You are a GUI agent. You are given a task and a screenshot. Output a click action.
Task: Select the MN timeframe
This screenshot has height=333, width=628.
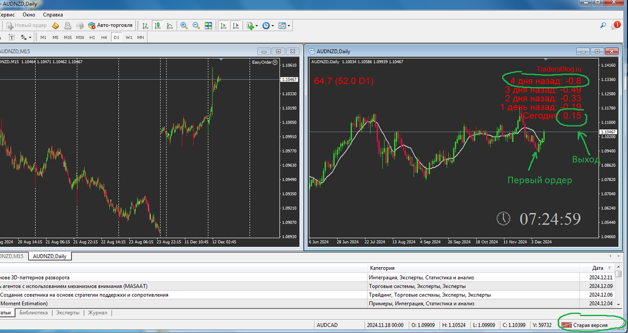[140, 37]
